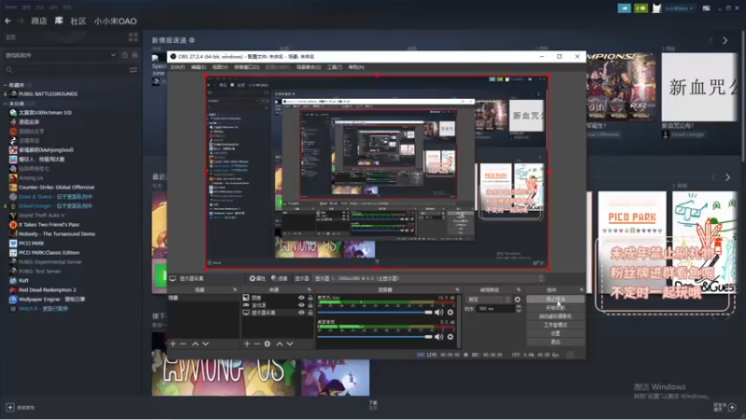Lock the 图像 source
The height and width of the screenshot is (420, 746).
pos(311,298)
